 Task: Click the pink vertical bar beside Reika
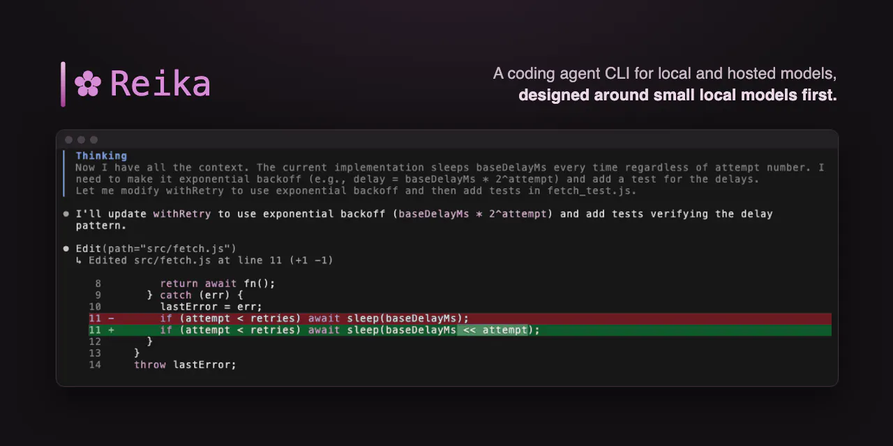(63, 84)
